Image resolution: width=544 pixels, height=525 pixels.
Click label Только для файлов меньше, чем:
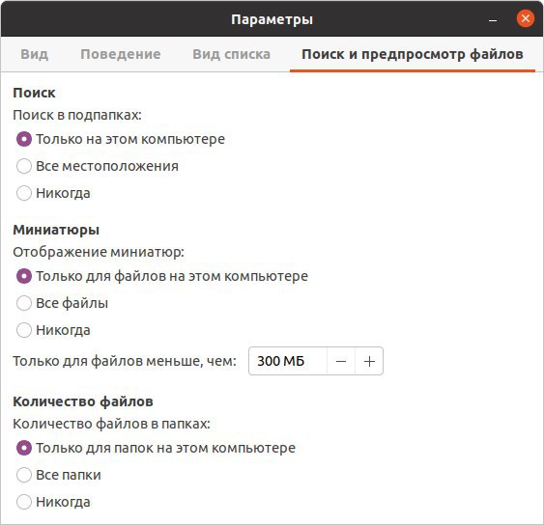(125, 362)
